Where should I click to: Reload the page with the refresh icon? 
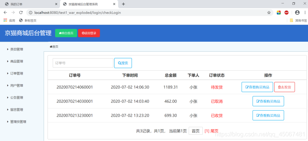tap(21, 13)
